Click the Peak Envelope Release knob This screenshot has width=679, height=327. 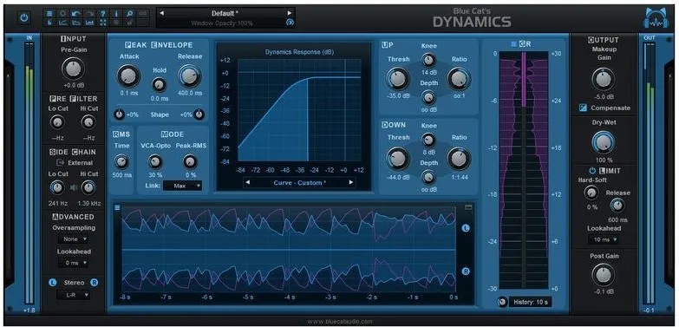189,75
